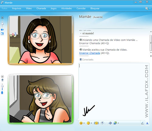Click the Encerrar Chamada link

pyautogui.click(x=90, y=53)
